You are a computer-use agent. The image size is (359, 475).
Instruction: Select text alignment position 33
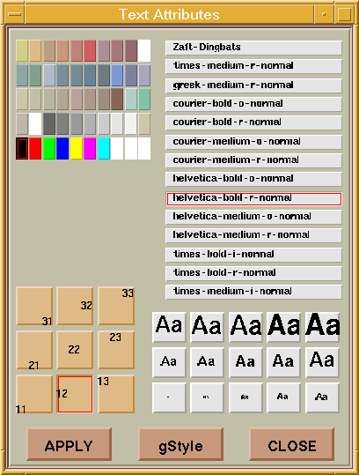tap(116, 306)
